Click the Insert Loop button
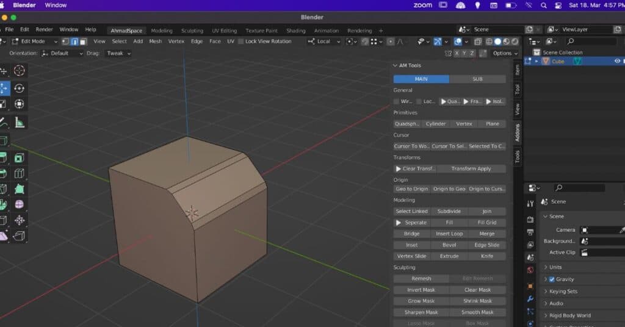The image size is (625, 327). tap(449, 234)
